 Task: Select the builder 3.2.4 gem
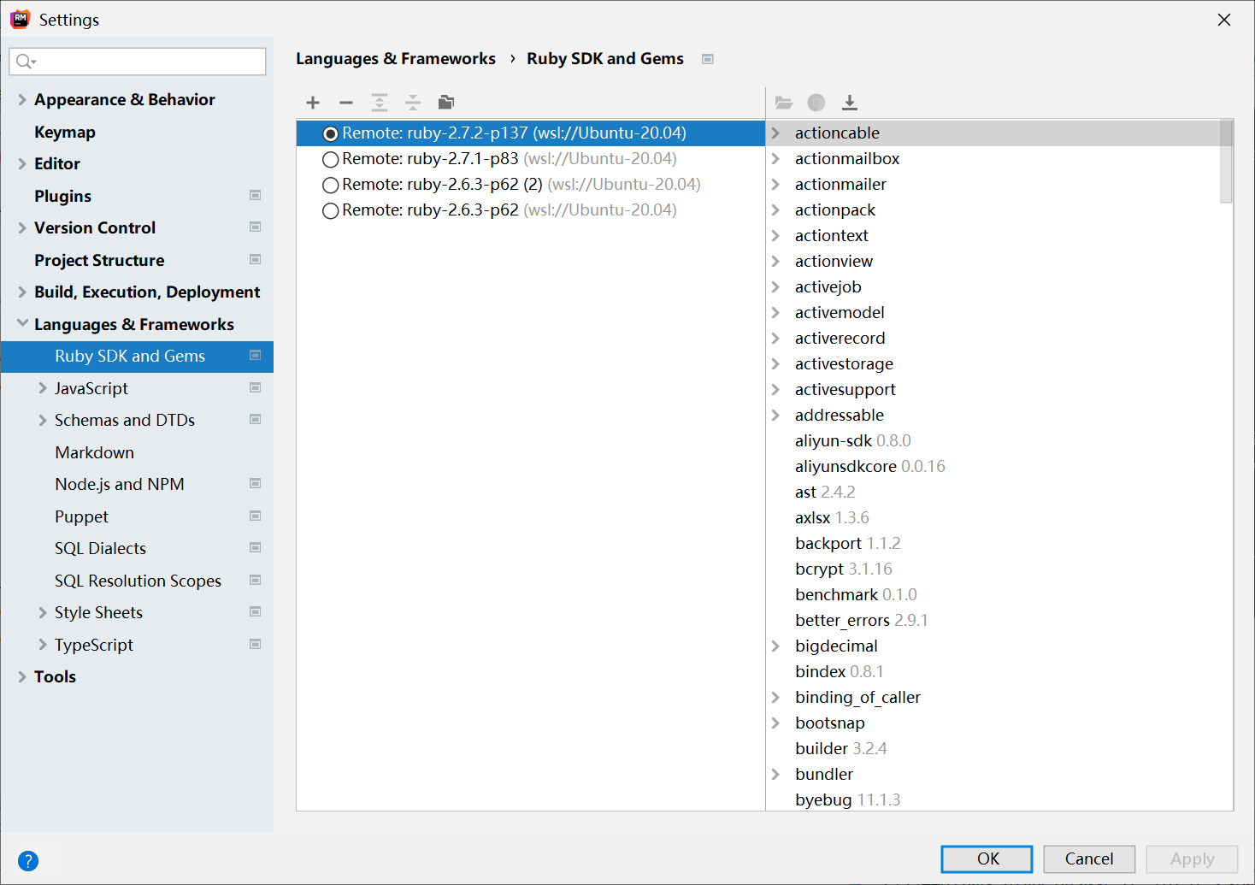coord(840,748)
